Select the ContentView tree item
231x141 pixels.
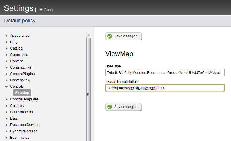(x=20, y=80)
